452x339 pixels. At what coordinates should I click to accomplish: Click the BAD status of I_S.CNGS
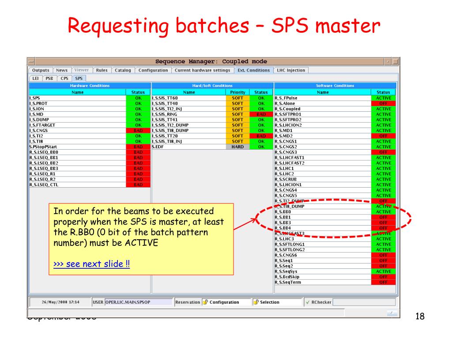click(x=138, y=131)
